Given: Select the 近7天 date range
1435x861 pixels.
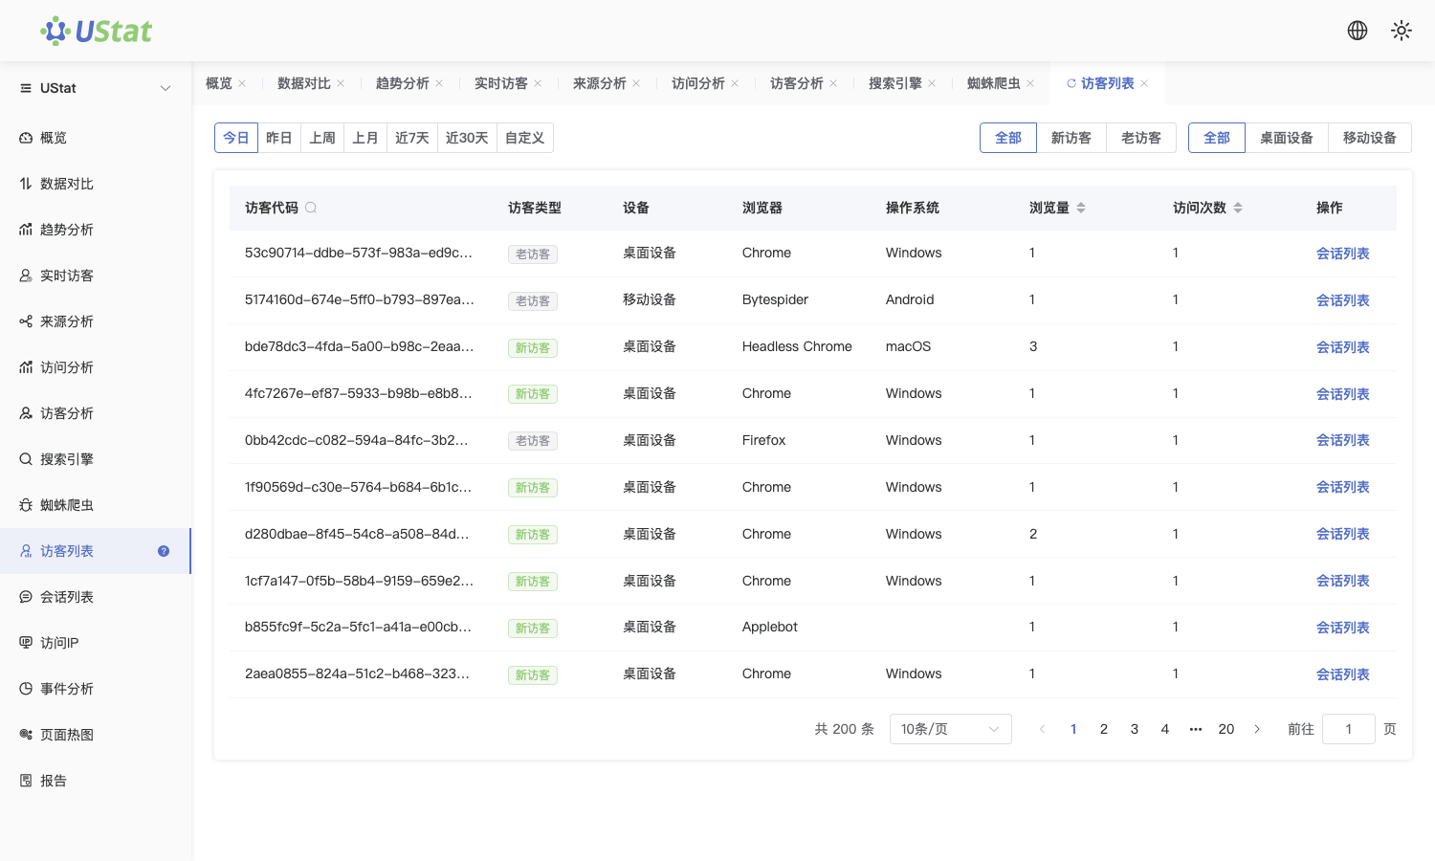Looking at the screenshot, I should tap(412, 138).
